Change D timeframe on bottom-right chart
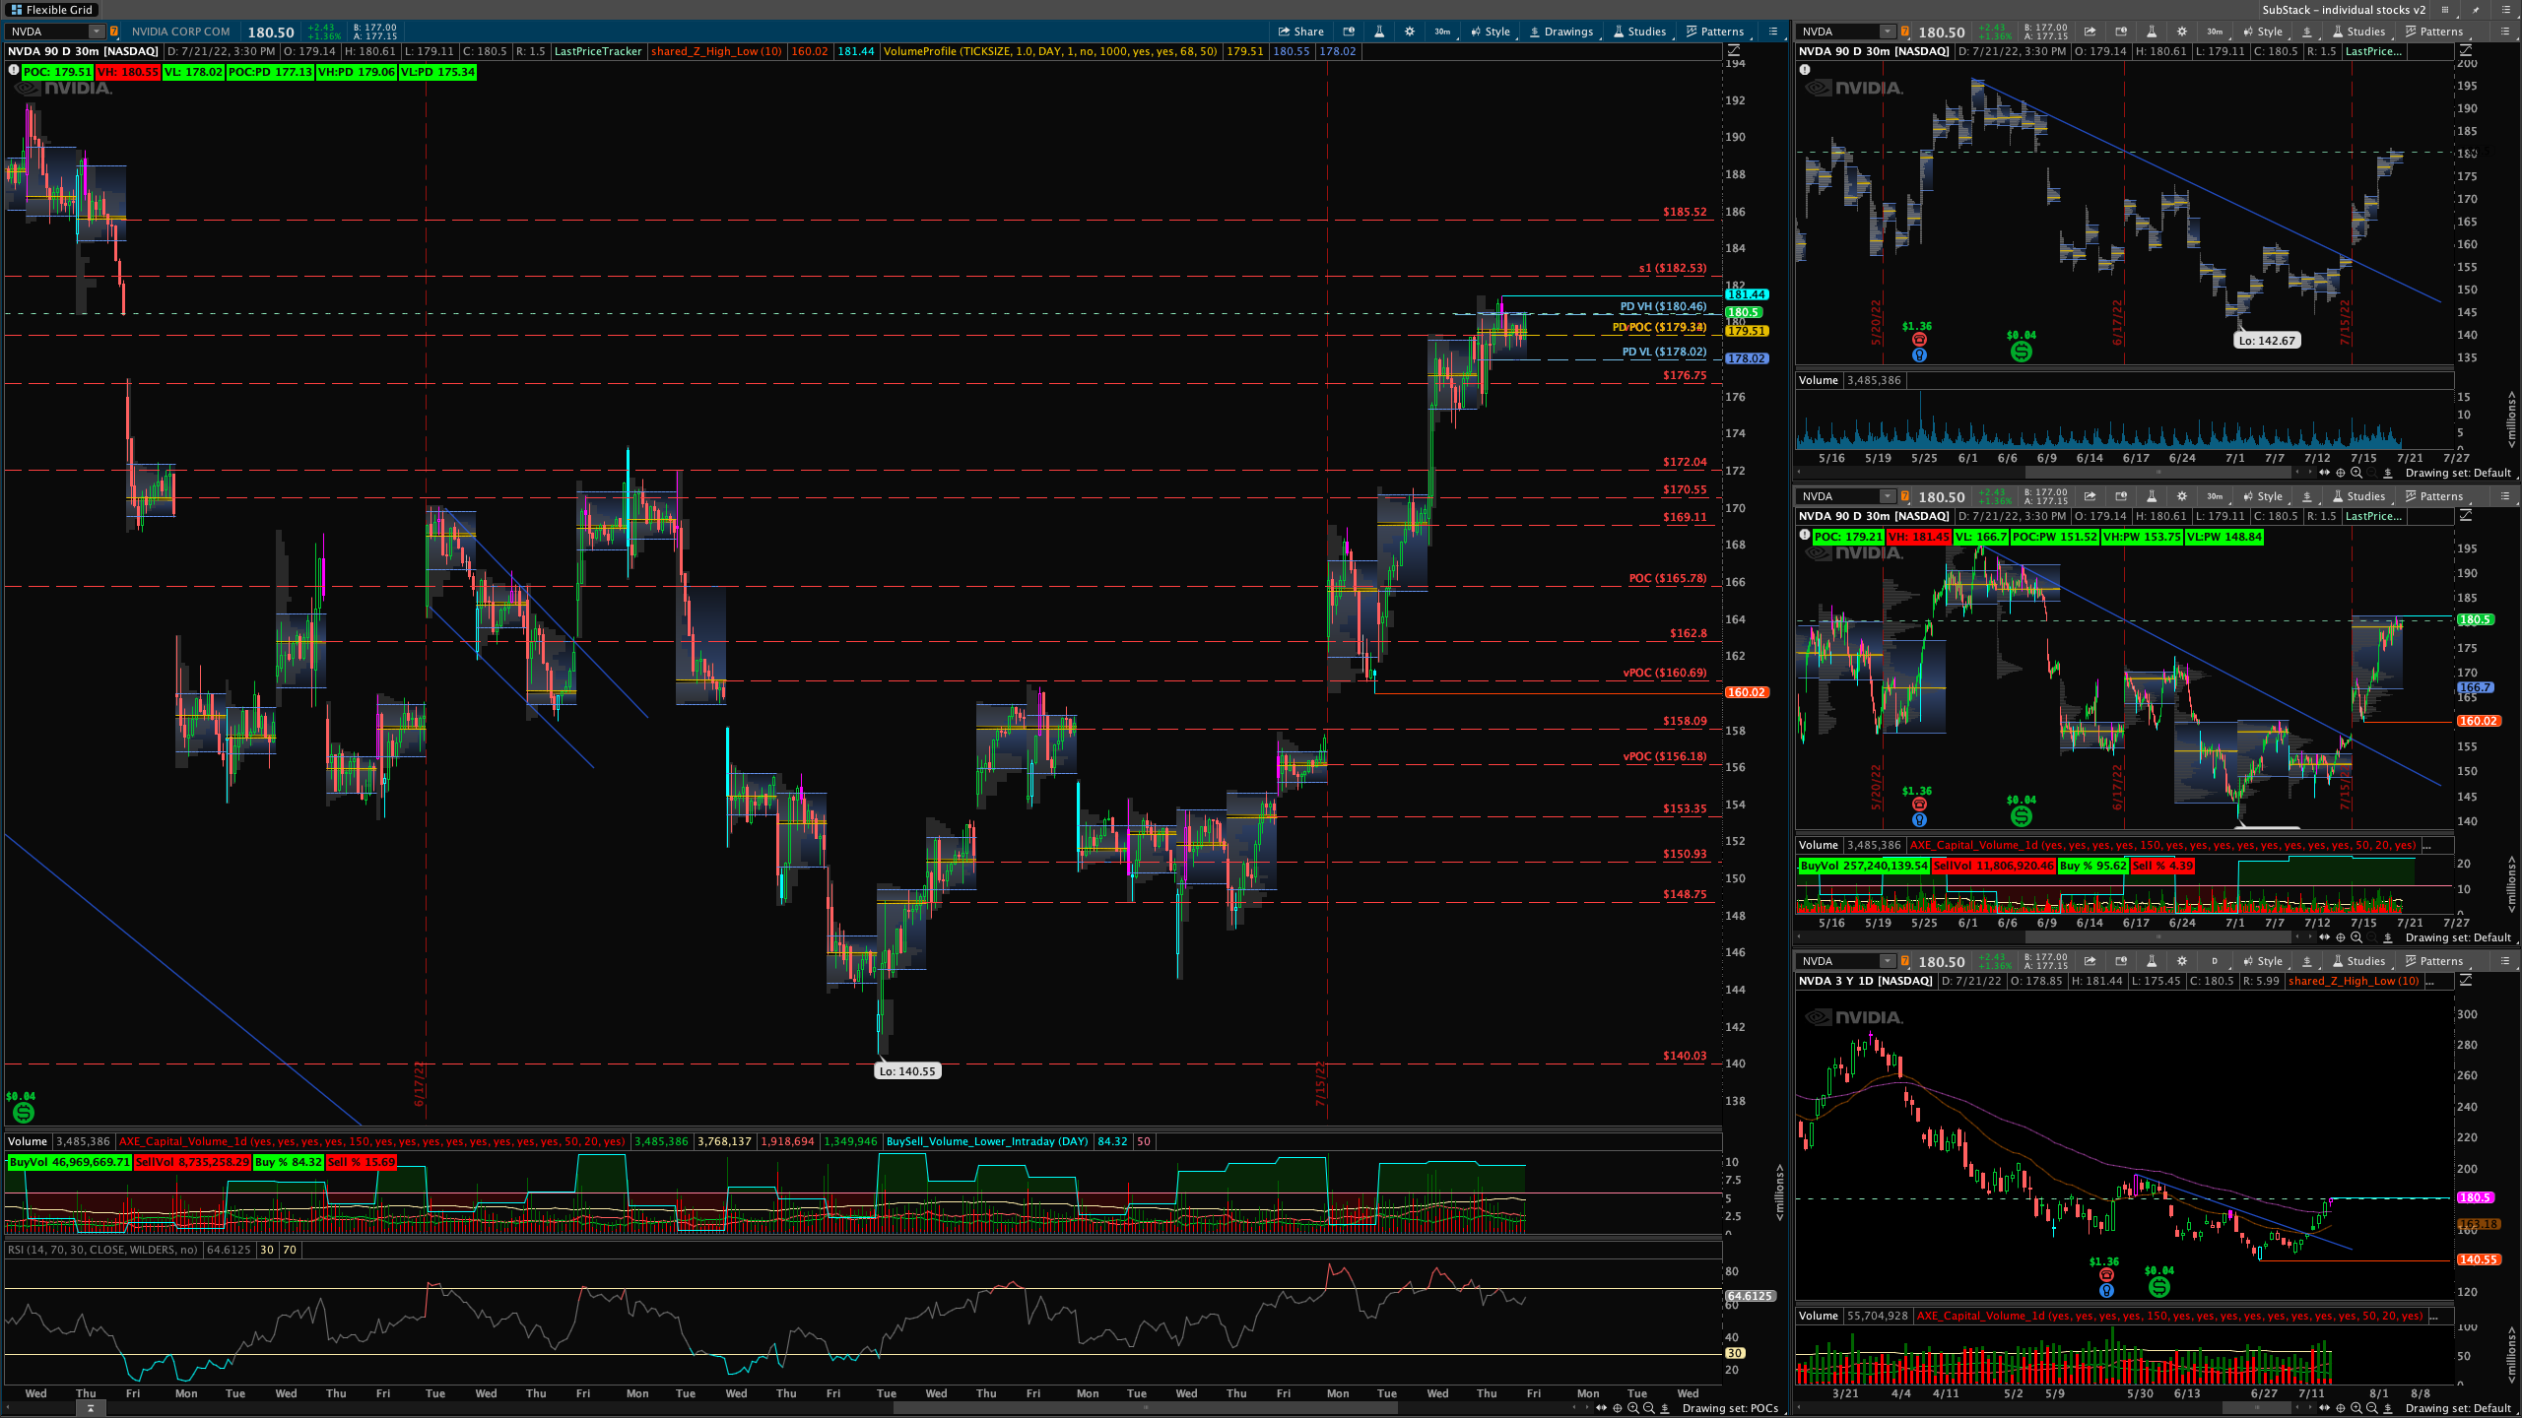Image resolution: width=2522 pixels, height=1418 pixels. [2215, 961]
